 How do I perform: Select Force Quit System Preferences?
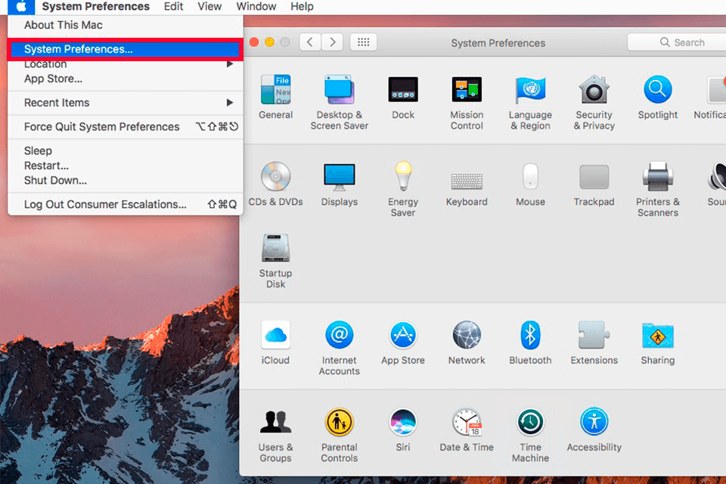click(125, 127)
